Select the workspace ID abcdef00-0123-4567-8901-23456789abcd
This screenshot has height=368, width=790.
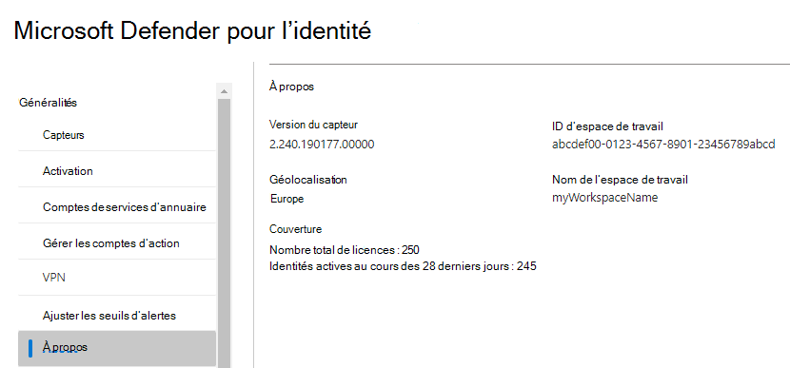point(663,145)
